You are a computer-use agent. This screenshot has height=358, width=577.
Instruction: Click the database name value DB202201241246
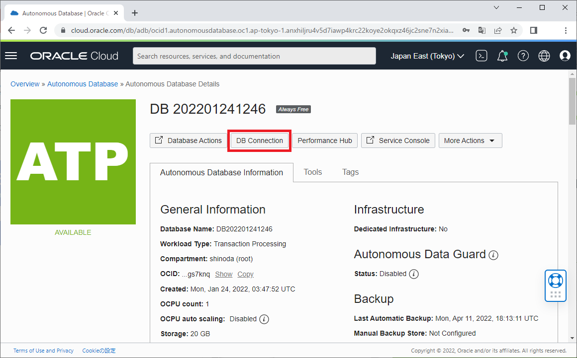pos(244,229)
